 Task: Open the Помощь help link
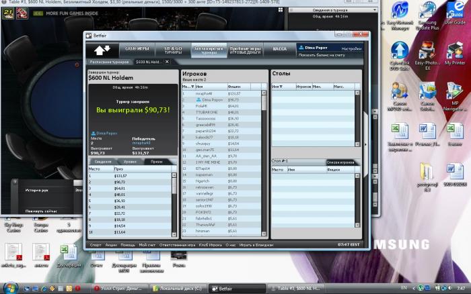tap(128, 245)
